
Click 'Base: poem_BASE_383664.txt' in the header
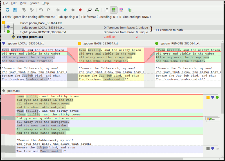coord(41,23)
